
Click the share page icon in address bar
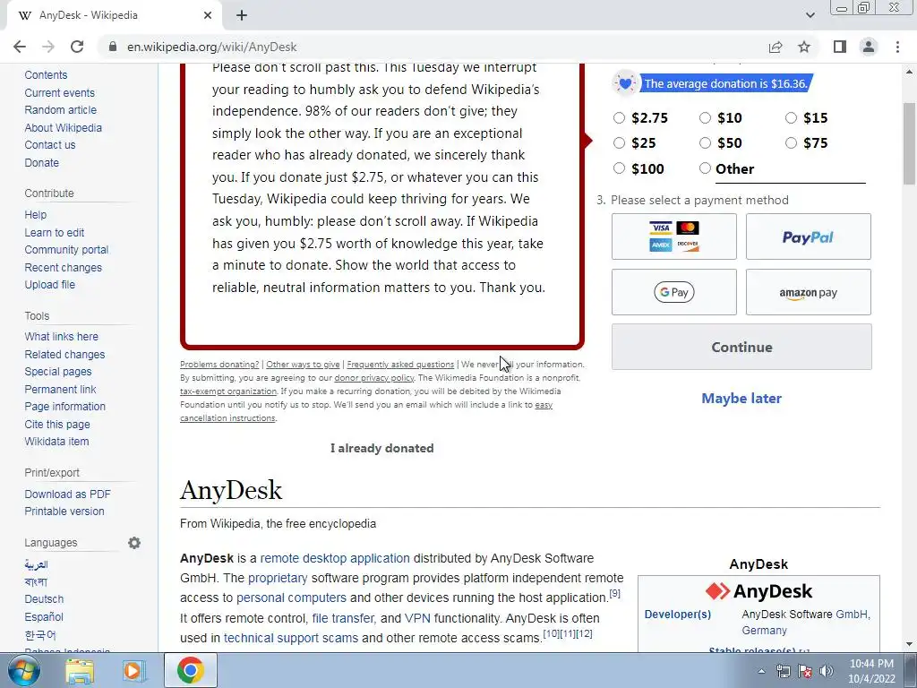click(776, 47)
